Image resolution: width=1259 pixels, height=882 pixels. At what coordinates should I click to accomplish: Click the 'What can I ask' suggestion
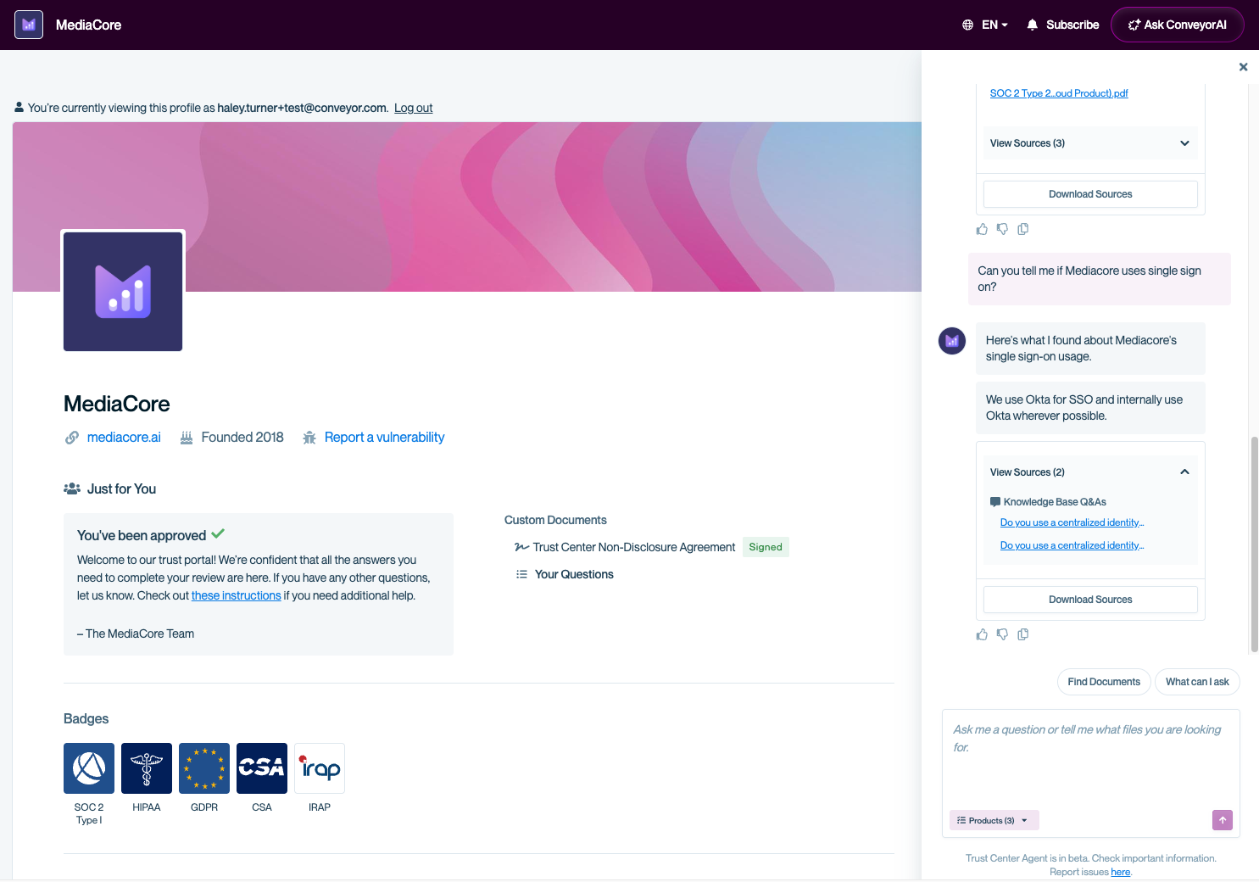click(1197, 682)
